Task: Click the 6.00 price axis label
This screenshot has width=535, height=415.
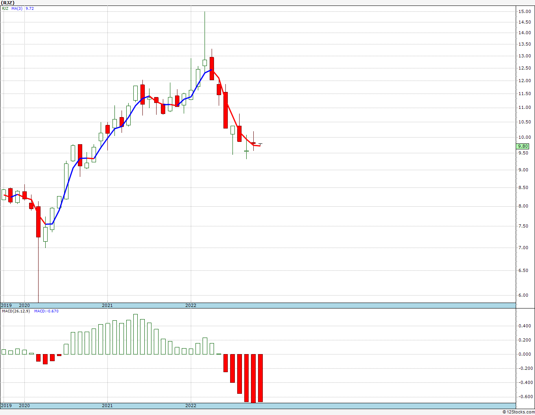Action: [x=523, y=295]
